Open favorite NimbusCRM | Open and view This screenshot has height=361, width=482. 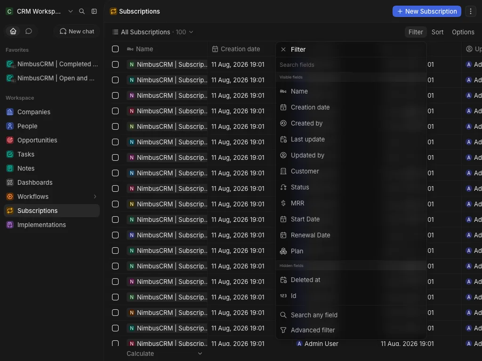point(52,78)
